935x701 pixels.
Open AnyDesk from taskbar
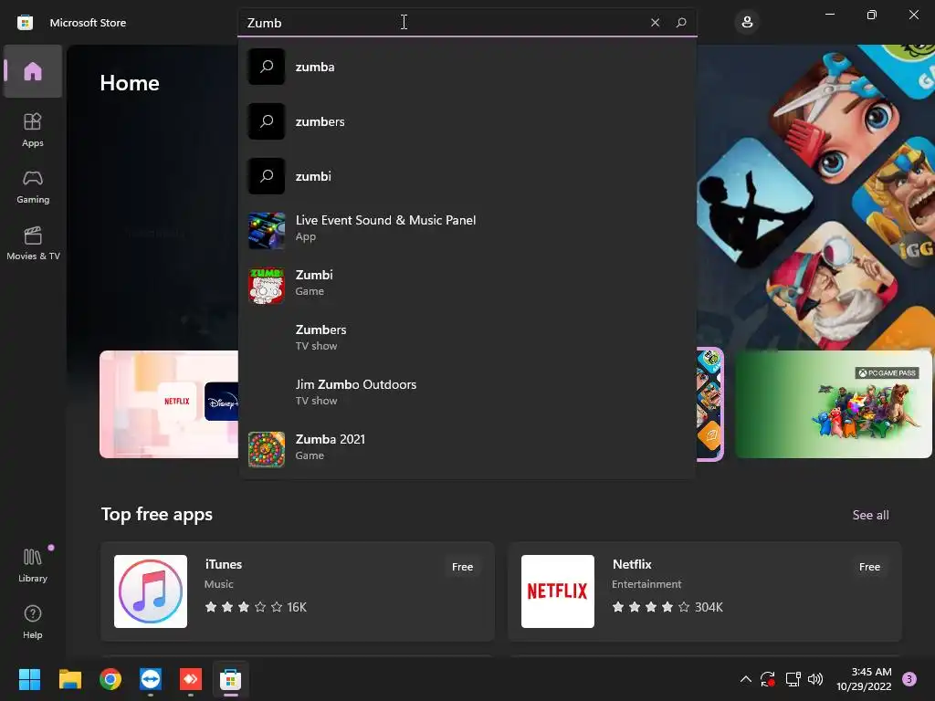coord(191,679)
